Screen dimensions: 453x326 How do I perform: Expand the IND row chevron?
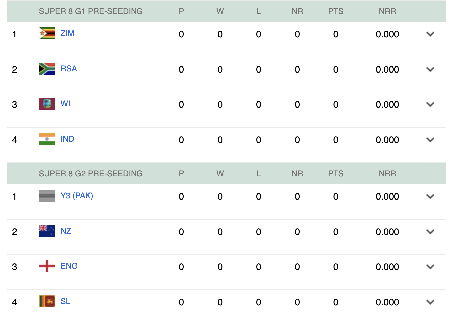coord(430,140)
